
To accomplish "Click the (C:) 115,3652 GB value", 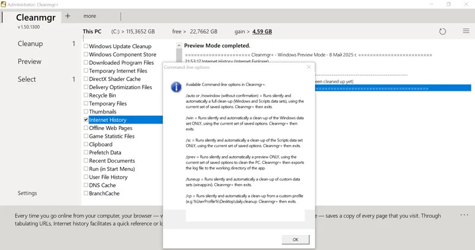I will click(x=133, y=31).
